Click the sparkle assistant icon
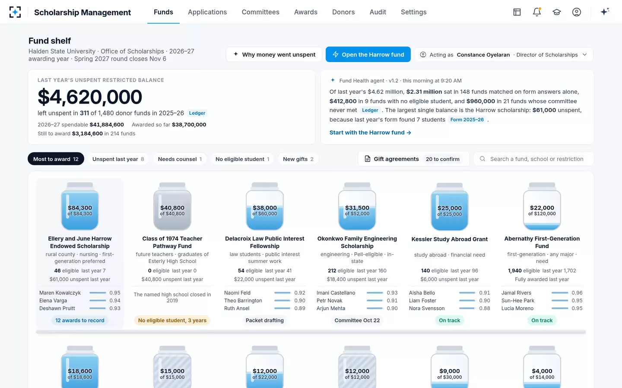 [605, 12]
